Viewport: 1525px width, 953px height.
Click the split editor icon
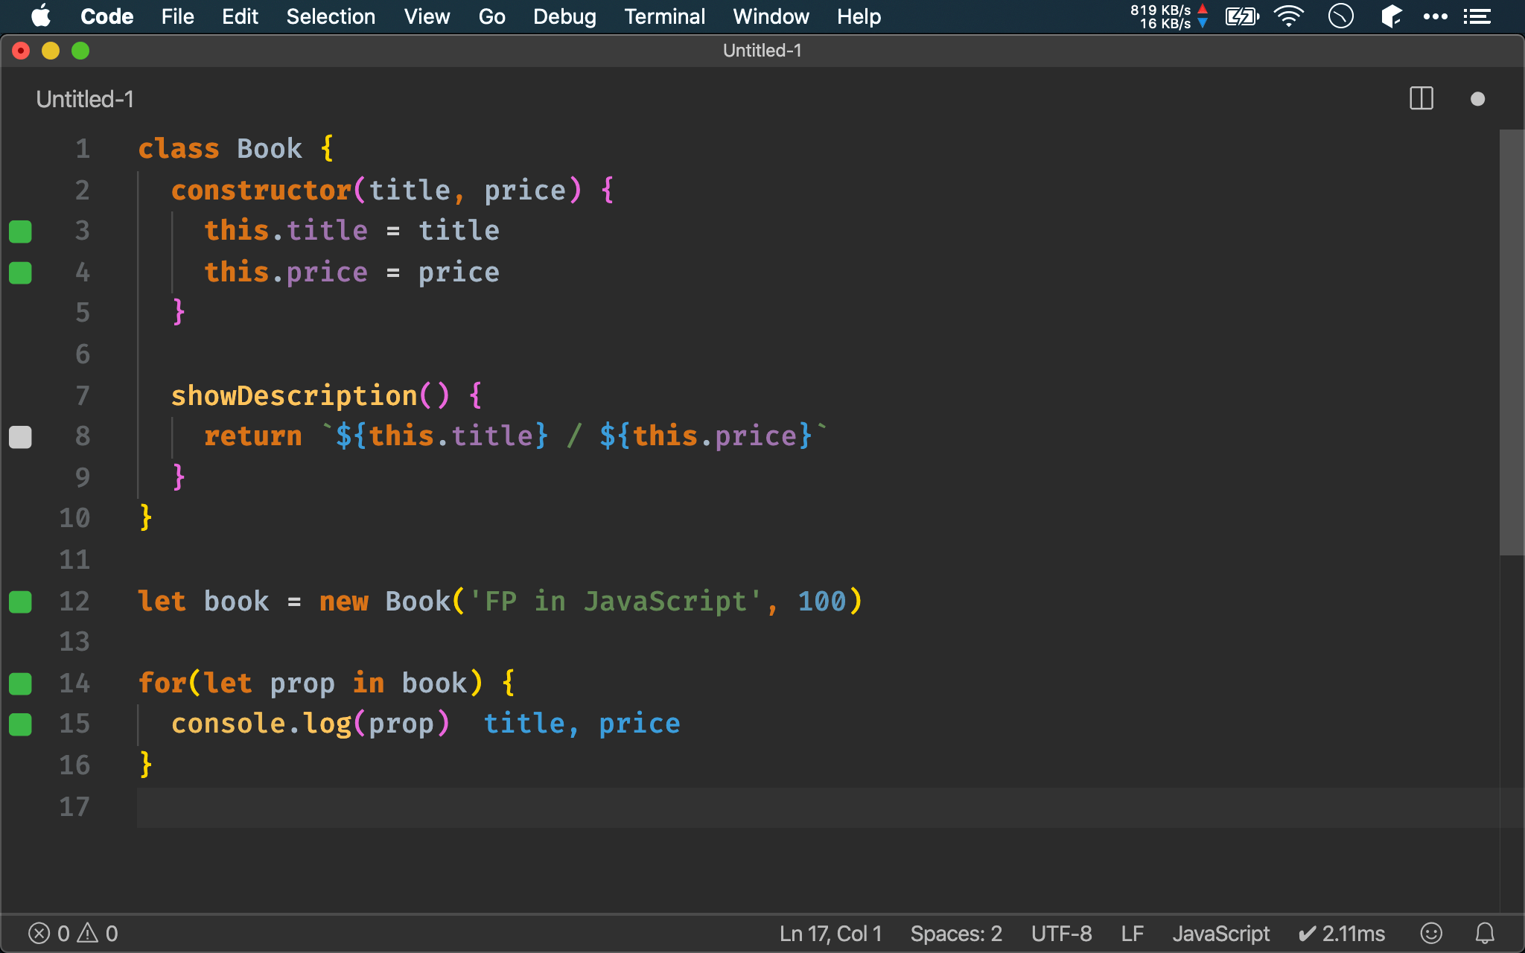pos(1421,99)
